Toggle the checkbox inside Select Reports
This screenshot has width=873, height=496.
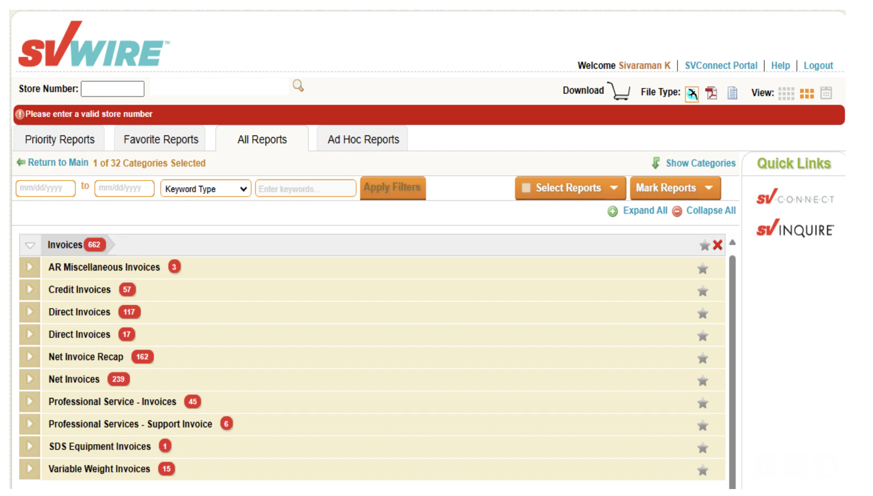coord(527,188)
